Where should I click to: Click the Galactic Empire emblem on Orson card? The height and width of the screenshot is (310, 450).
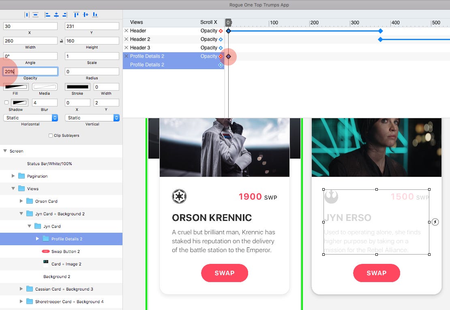coord(179,197)
